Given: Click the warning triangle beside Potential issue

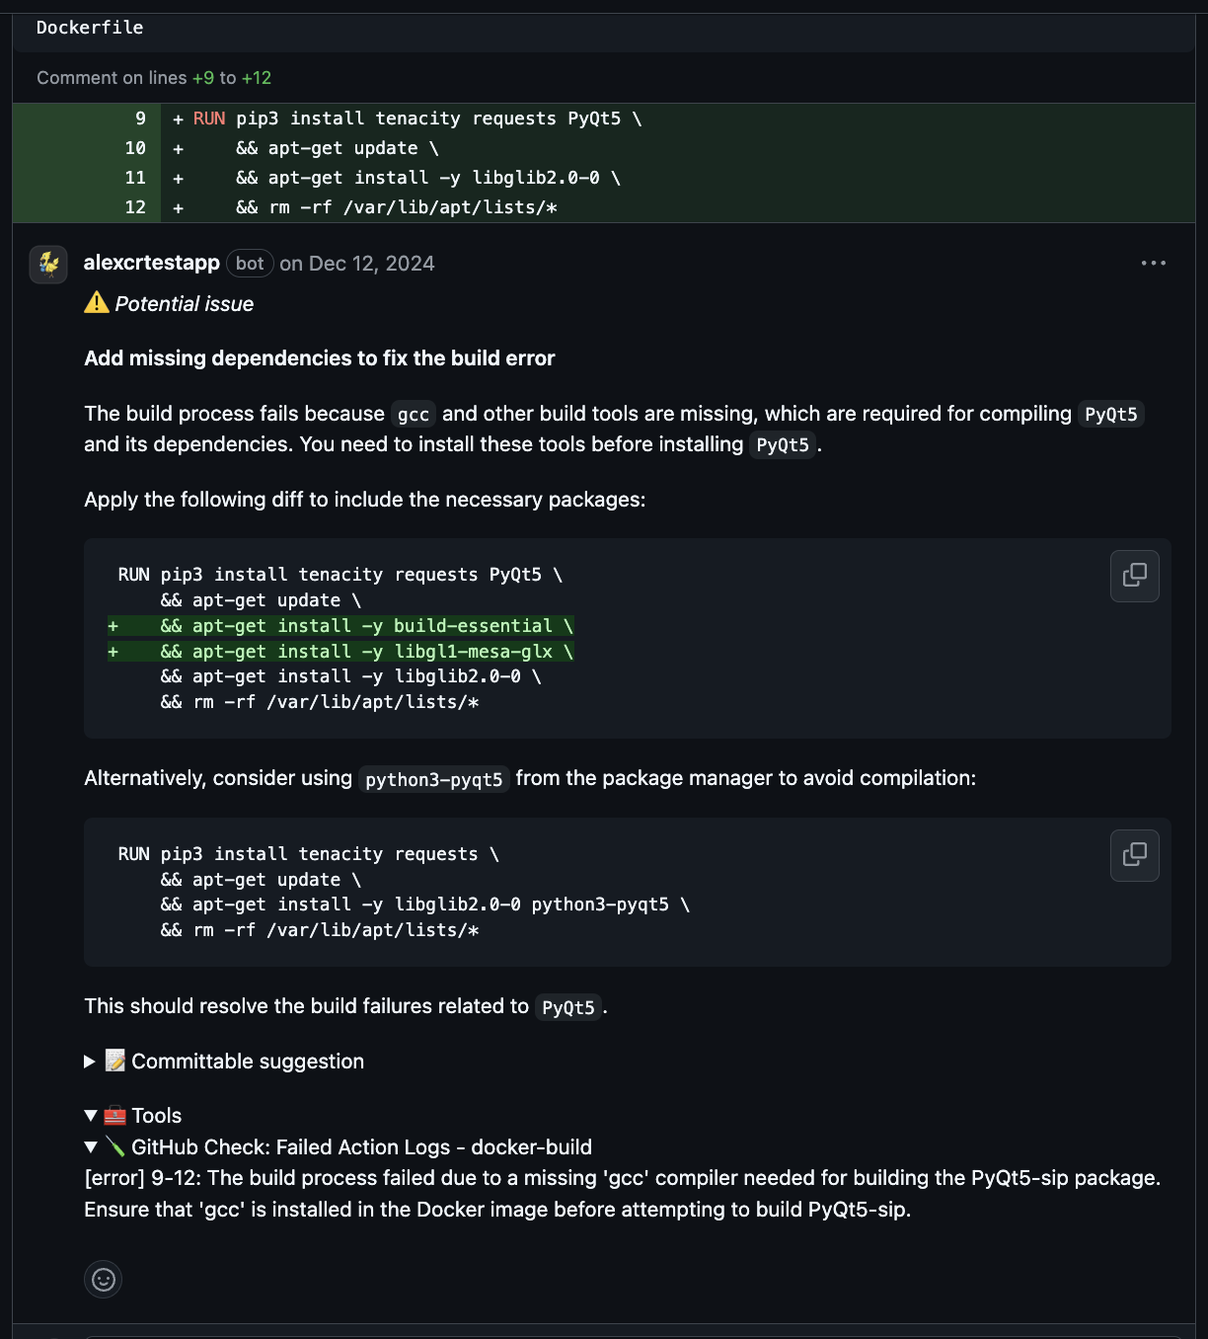Looking at the screenshot, I should coord(95,303).
